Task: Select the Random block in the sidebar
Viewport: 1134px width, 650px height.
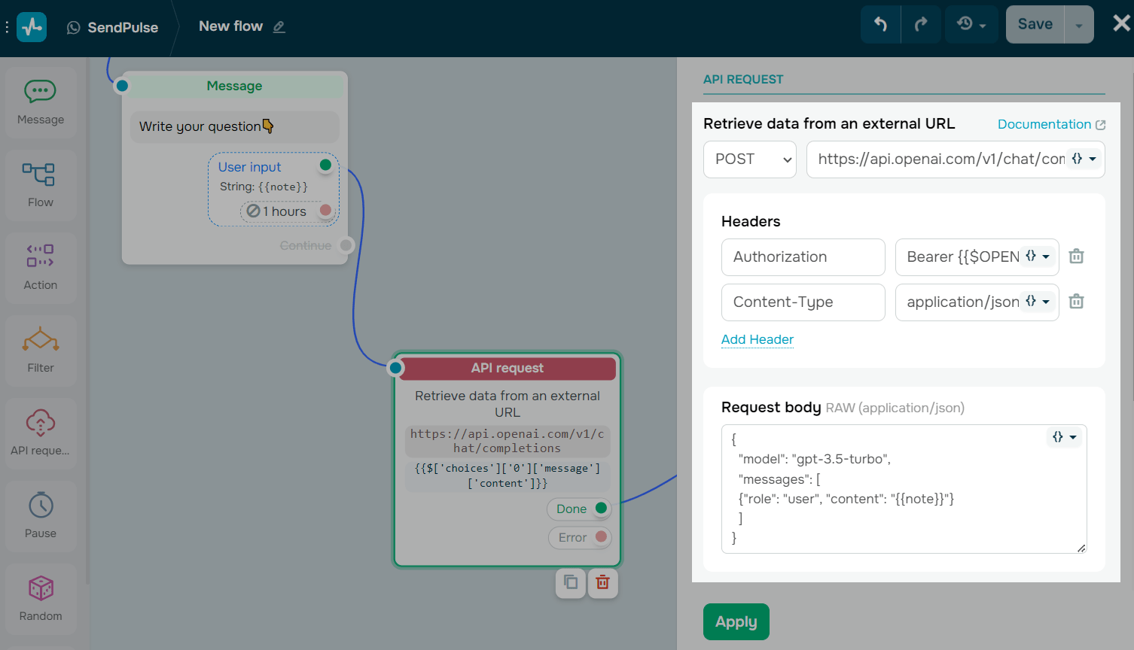Action: (x=40, y=598)
